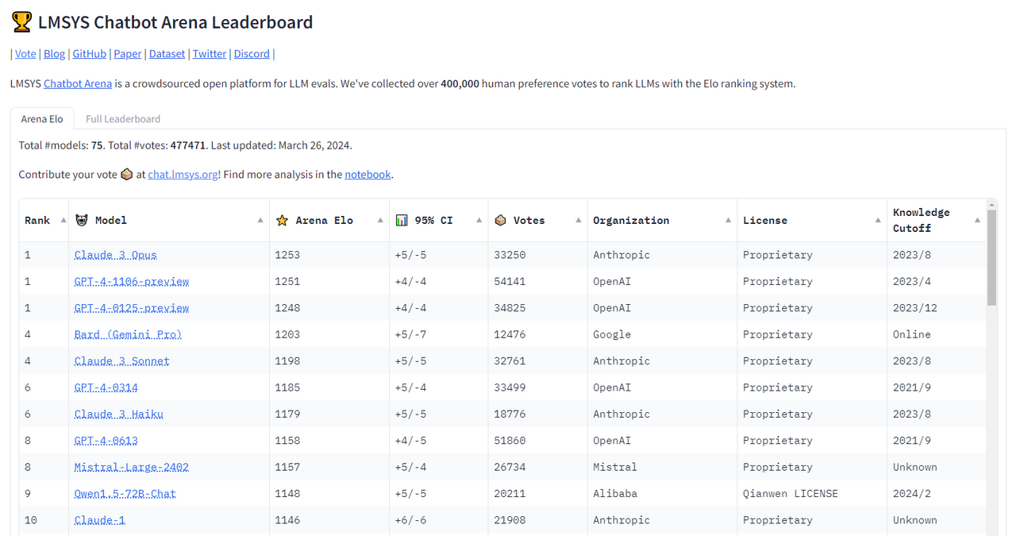Click the Elo value 1185
The width and height of the screenshot is (1016, 536).
288,388
